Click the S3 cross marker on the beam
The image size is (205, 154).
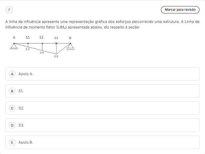click(x=56, y=43)
